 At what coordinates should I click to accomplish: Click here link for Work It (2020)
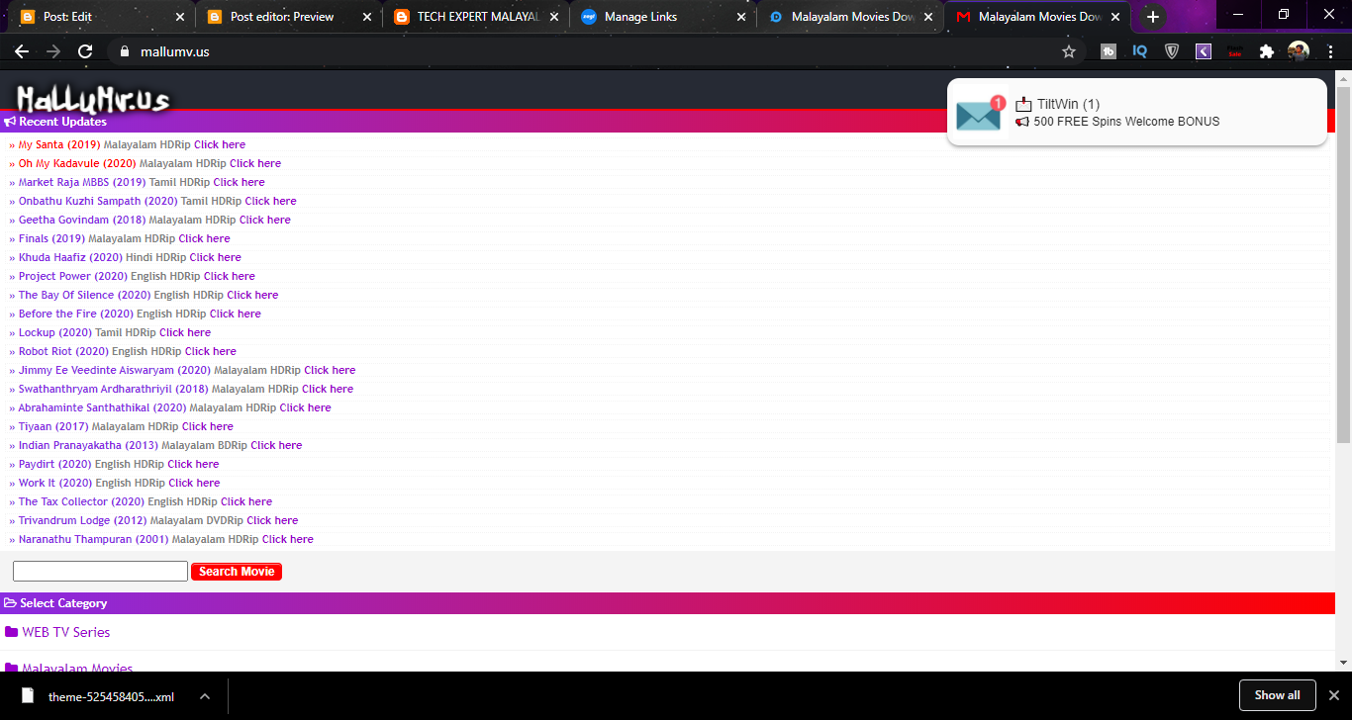point(194,483)
